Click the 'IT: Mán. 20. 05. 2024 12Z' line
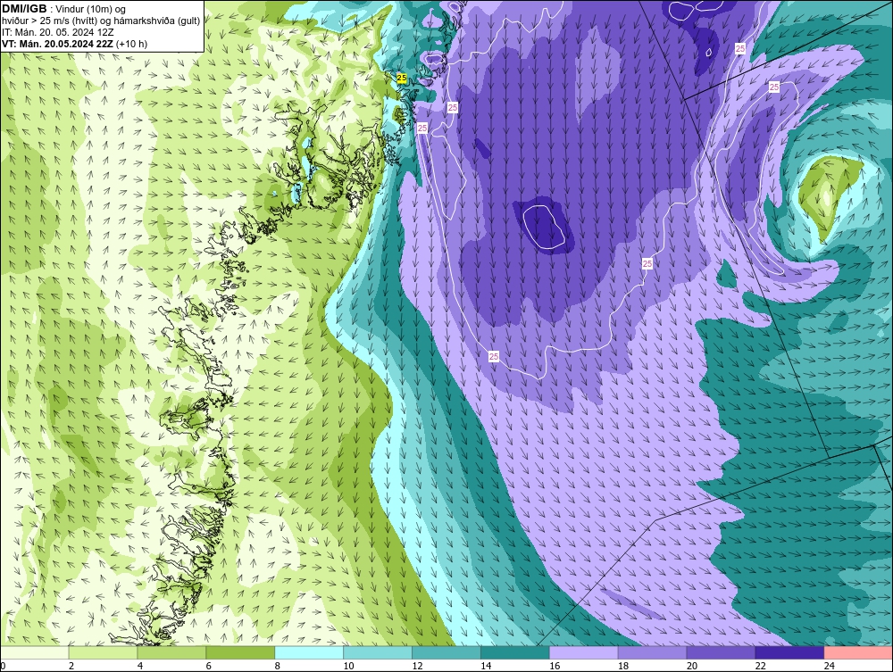Screen dimensions: 893x672 coord(58,32)
